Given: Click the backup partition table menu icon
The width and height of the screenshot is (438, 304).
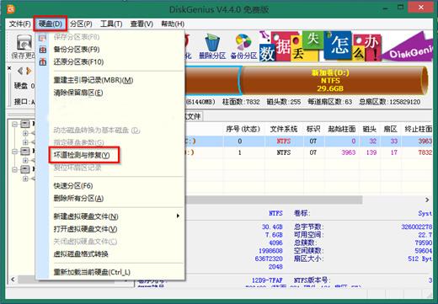Looking at the screenshot, I should 43,50.
